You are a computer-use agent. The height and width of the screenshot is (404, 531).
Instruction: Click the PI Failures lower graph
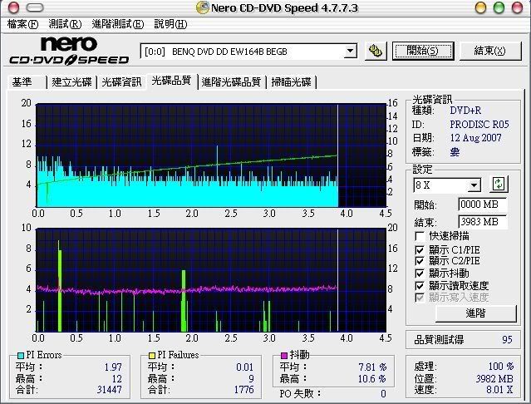(x=211, y=280)
